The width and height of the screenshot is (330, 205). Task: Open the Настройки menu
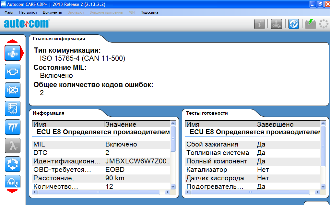click(x=28, y=12)
